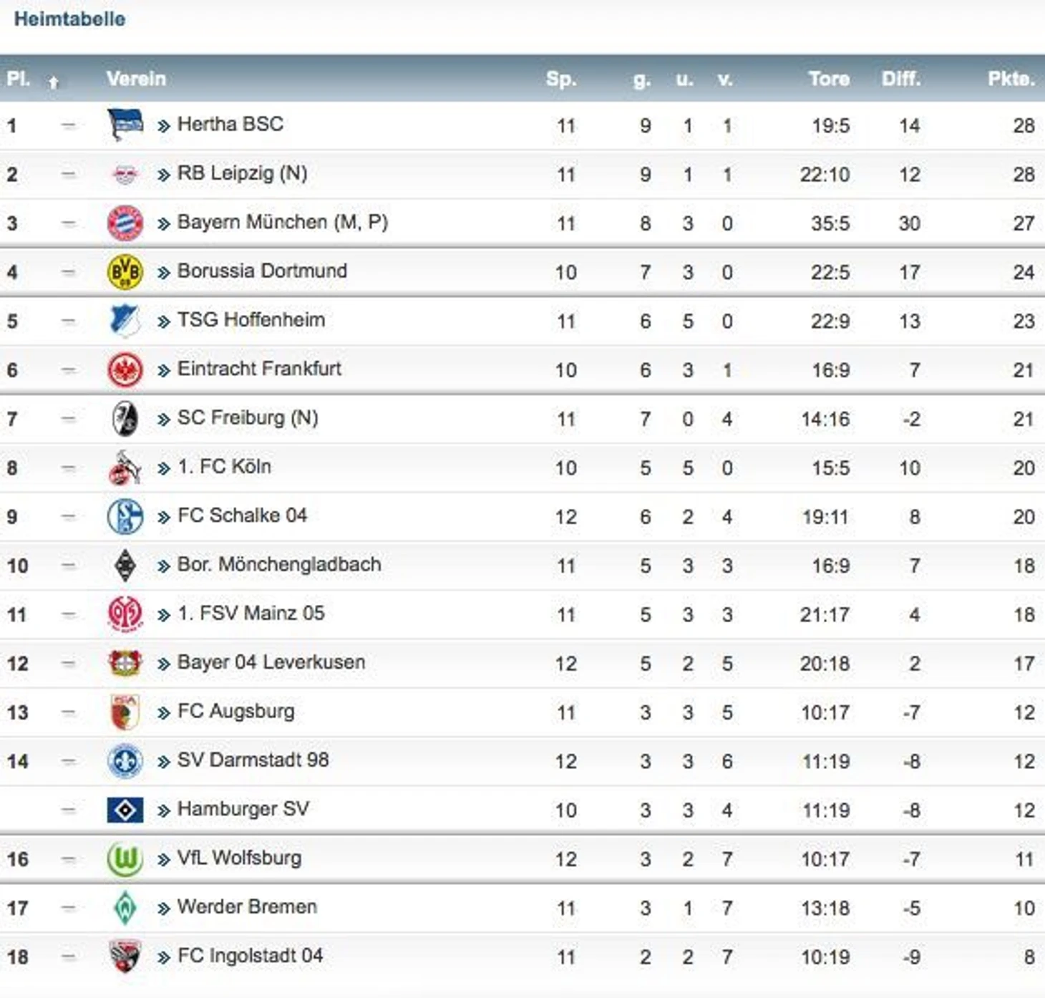The width and height of the screenshot is (1045, 998).
Task: Sort by the Tore column header
Action: click(829, 79)
